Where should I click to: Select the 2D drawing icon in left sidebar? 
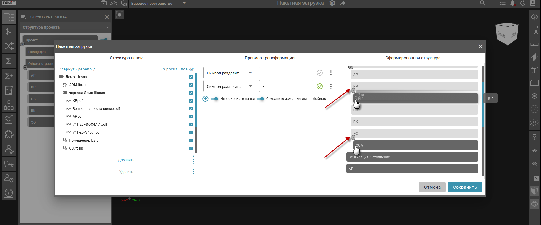point(9,90)
